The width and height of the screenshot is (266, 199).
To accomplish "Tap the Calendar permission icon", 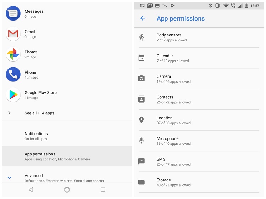I will (x=141, y=58).
